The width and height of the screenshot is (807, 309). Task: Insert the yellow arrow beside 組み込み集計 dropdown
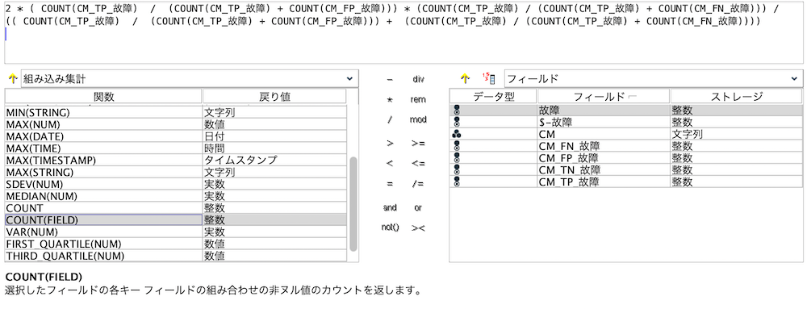click(x=13, y=79)
